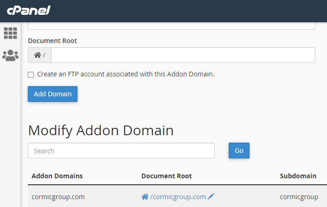Sort by the Document Root column header

[x=167, y=176]
